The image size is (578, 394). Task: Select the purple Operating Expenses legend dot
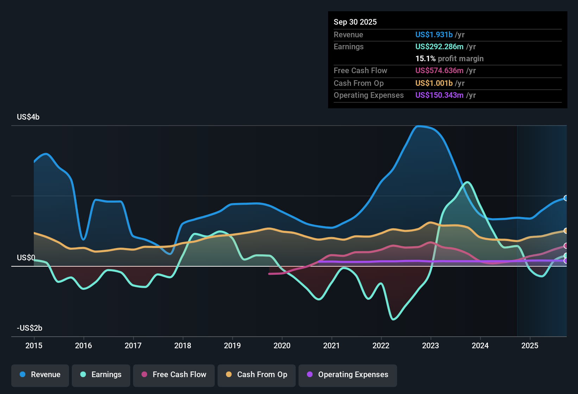309,375
